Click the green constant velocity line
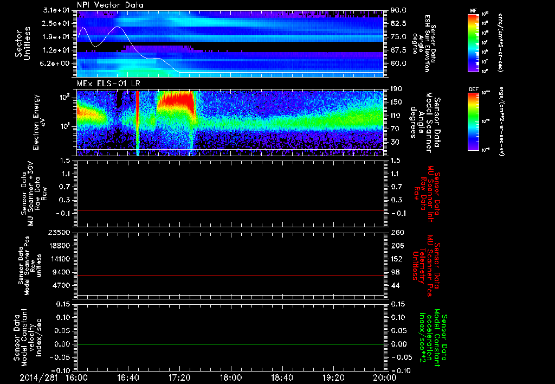The height and width of the screenshot is (384, 555). pos(230,344)
